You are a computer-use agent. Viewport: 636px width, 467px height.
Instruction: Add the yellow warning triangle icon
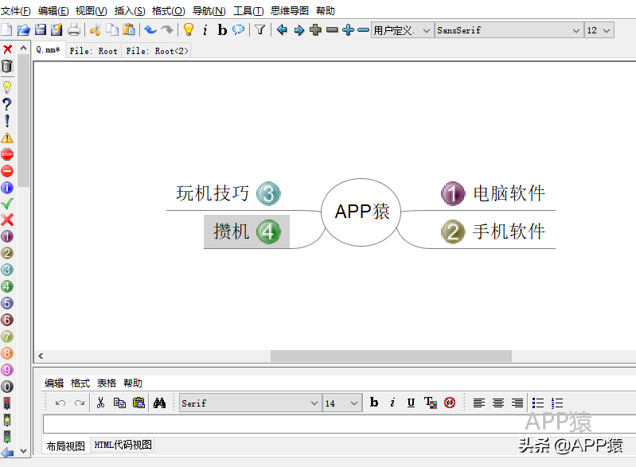point(7,138)
